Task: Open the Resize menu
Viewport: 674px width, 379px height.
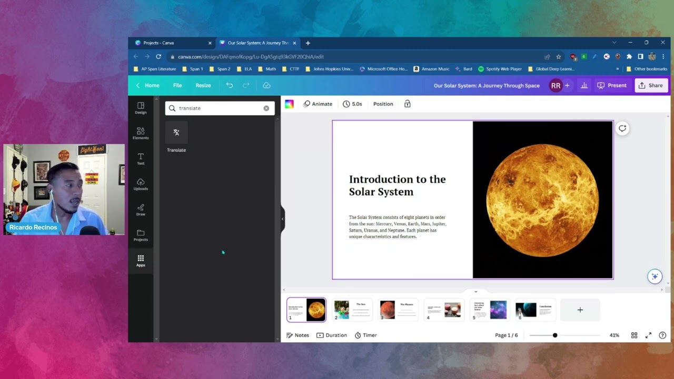Action: tap(203, 85)
